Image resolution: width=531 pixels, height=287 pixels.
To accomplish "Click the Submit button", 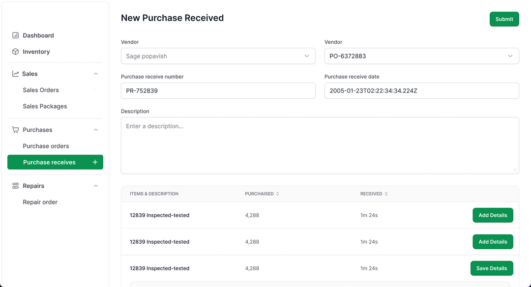I will [x=504, y=19].
